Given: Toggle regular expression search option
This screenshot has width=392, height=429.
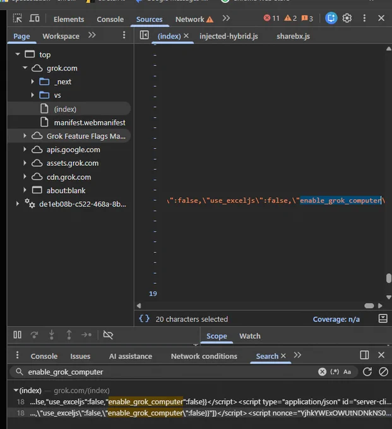Looking at the screenshot, I should point(335,372).
